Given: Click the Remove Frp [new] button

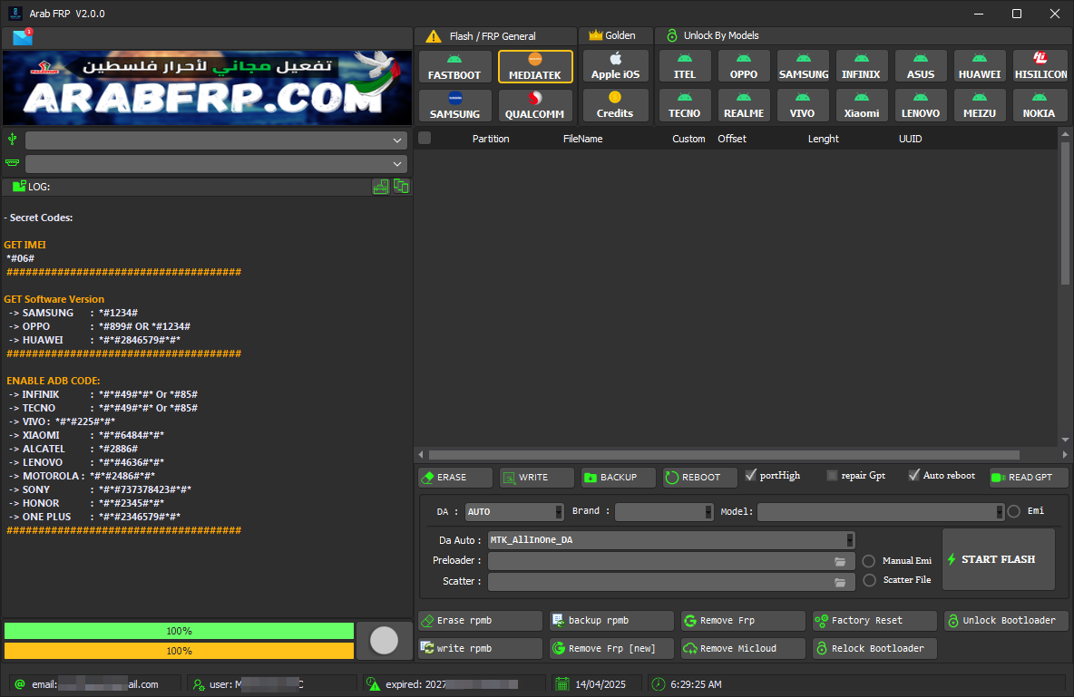Looking at the screenshot, I should (611, 648).
